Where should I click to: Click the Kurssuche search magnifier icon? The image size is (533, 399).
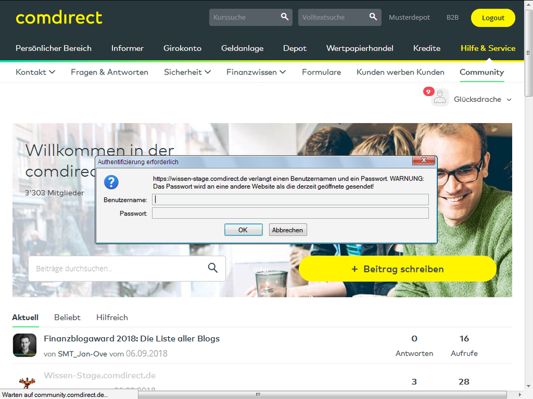coord(284,17)
